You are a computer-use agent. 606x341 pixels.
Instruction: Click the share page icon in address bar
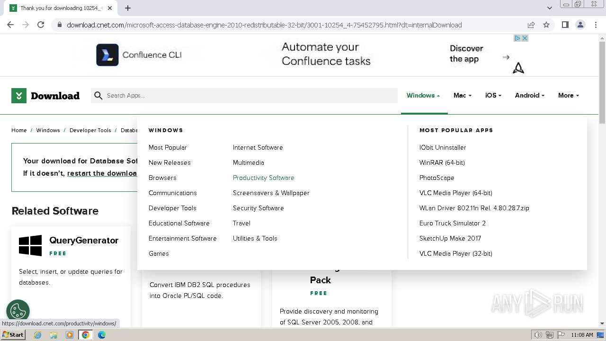(531, 25)
